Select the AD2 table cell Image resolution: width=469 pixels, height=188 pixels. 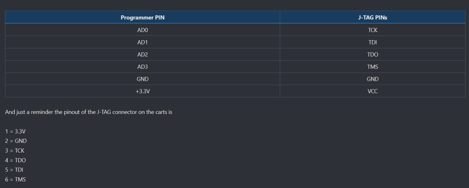point(142,55)
